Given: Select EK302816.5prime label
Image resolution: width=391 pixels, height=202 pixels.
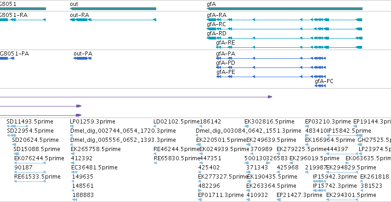Looking at the screenshot, I should point(269,122).
